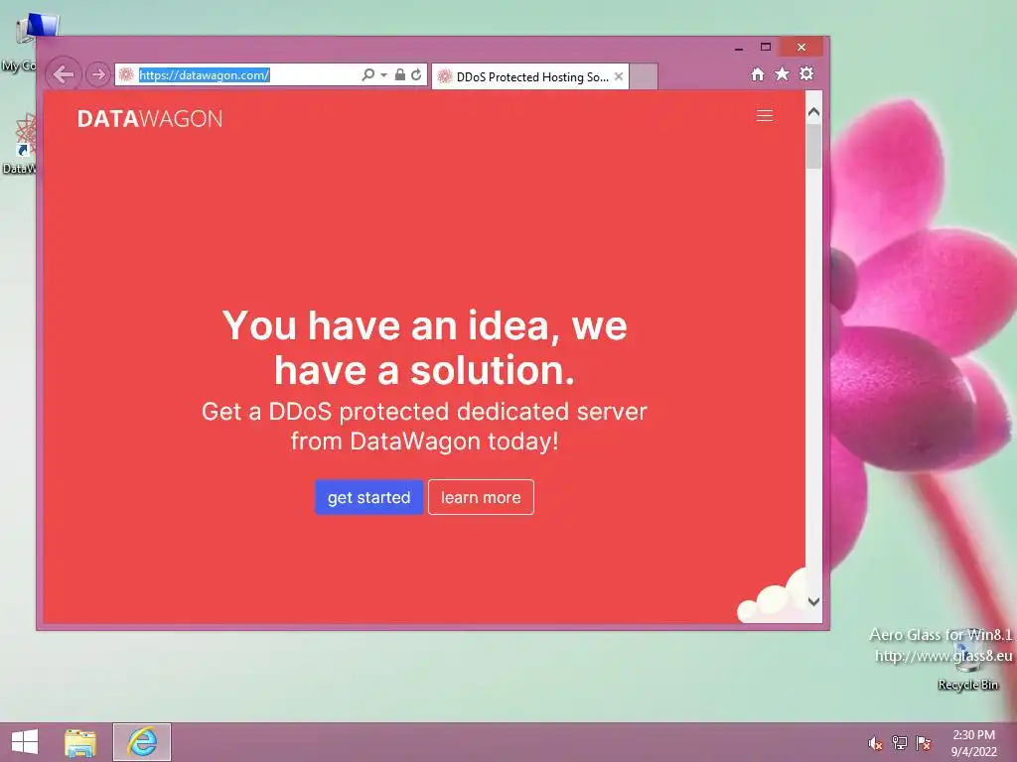Click the network tray icon

pyautogui.click(x=900, y=743)
